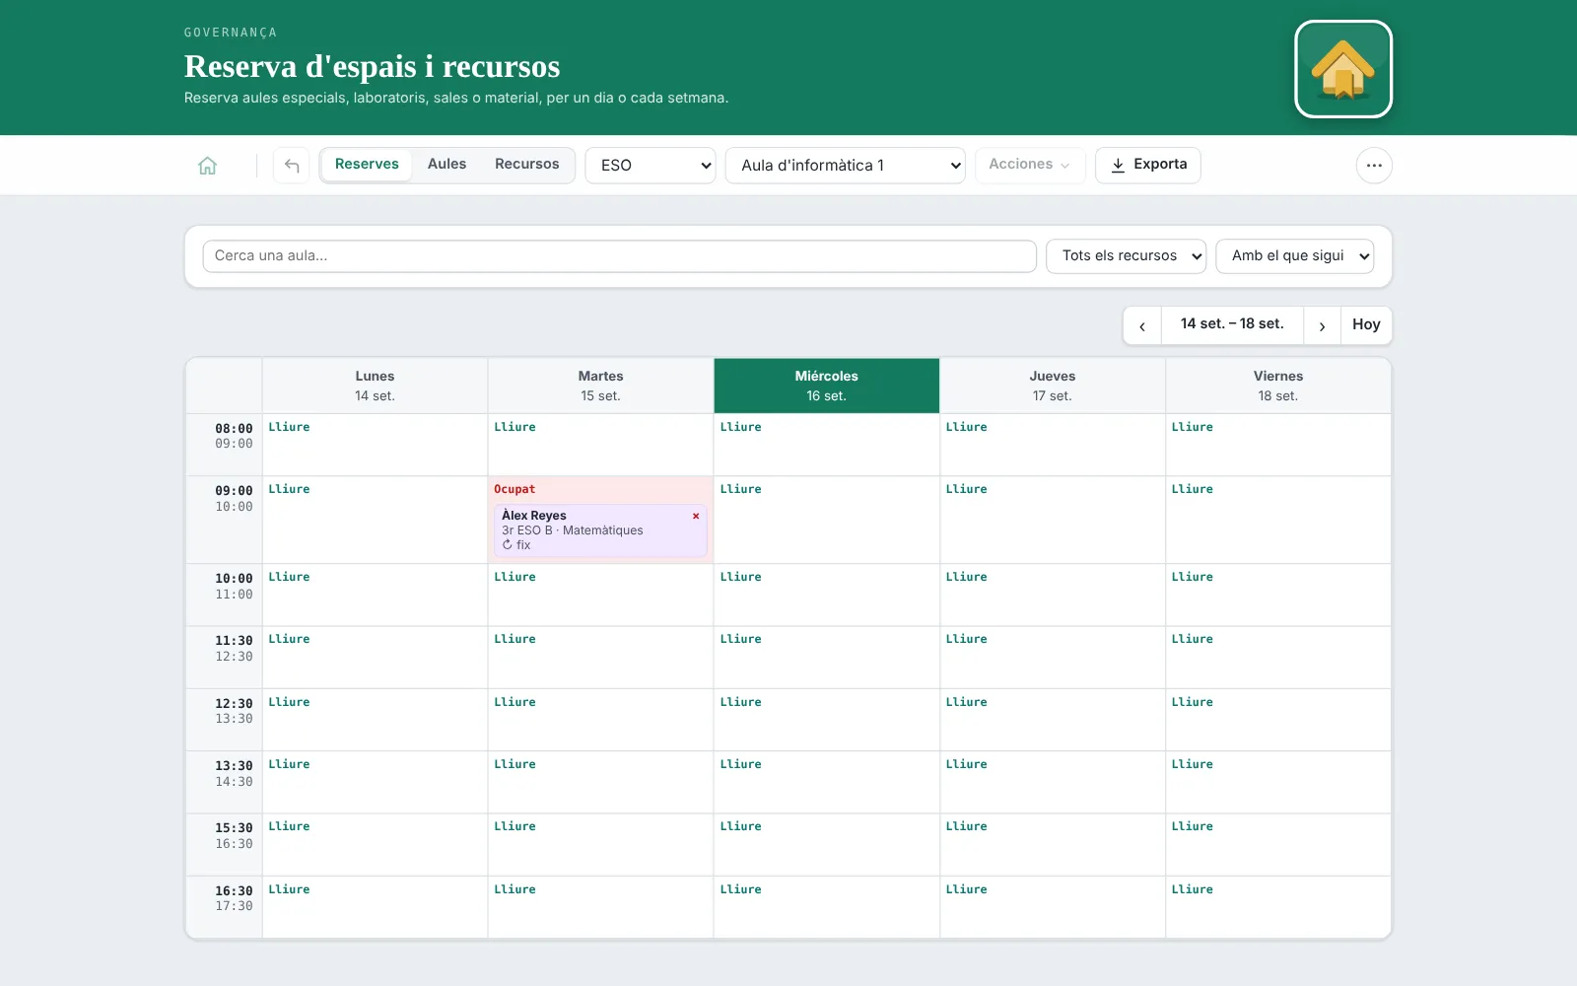Screen dimensions: 1577x986
Task: Switch to the Reserves tab
Action: click(x=367, y=165)
